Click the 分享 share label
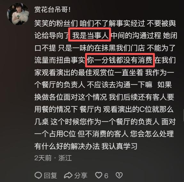Viewport: 184px width, 182px height. (x=81, y=175)
